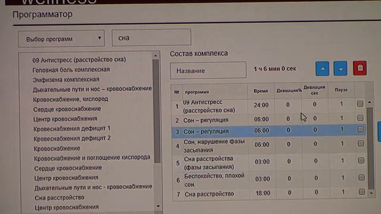The width and height of the screenshot is (381, 214).
Task: Select '09 Антистресс (расстройство сна)' in program list
Action: tap(79, 59)
